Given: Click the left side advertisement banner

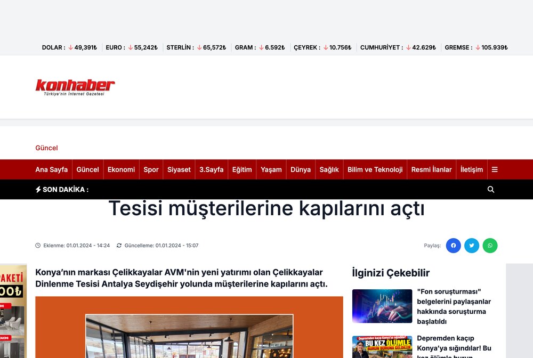Looking at the screenshot, I should pyautogui.click(x=13, y=311).
